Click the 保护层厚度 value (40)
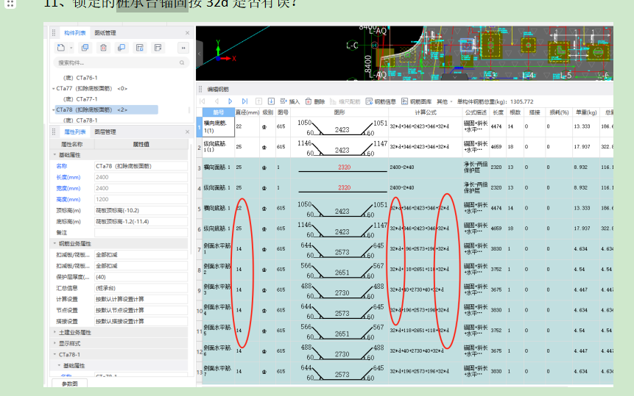The height and width of the screenshot is (396, 634). pos(141,277)
